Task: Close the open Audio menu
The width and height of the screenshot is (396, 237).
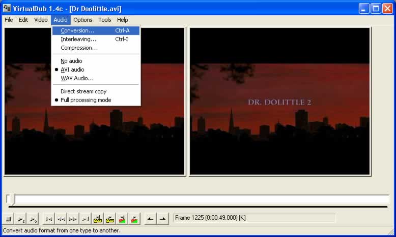Action: [61, 20]
